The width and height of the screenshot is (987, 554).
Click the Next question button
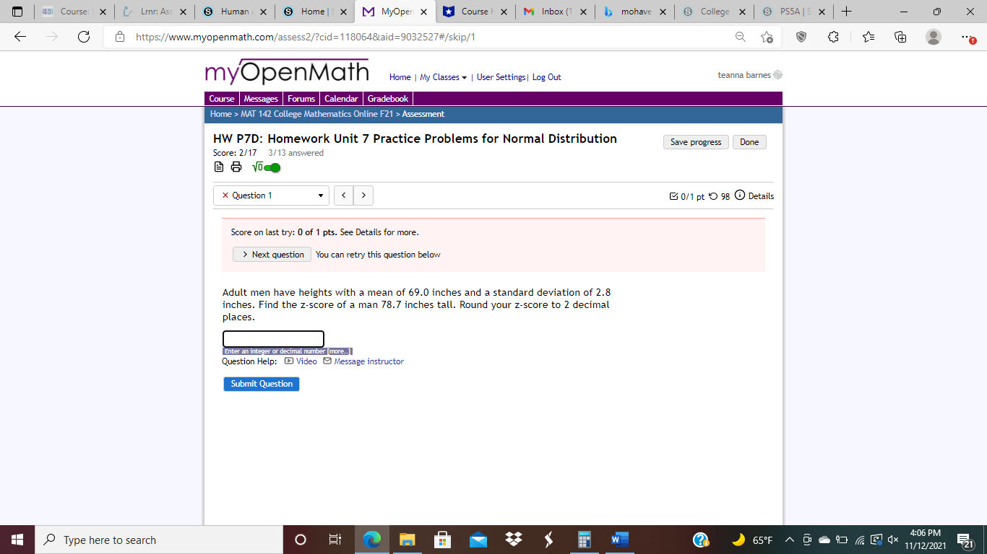pos(272,255)
